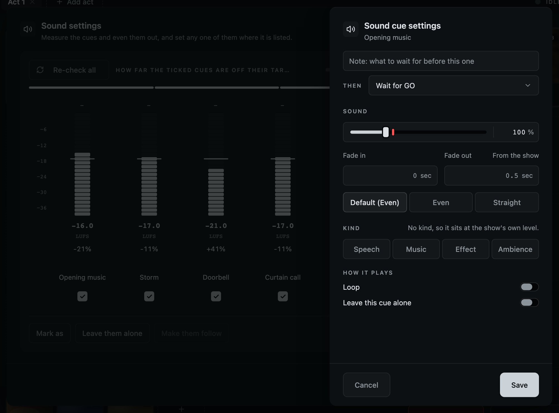This screenshot has width=559, height=413.
Task: Set cue kind to Music
Action: 416,249
